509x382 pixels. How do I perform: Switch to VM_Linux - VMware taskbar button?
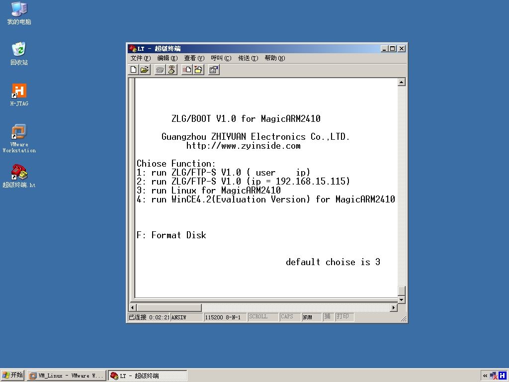coord(67,376)
